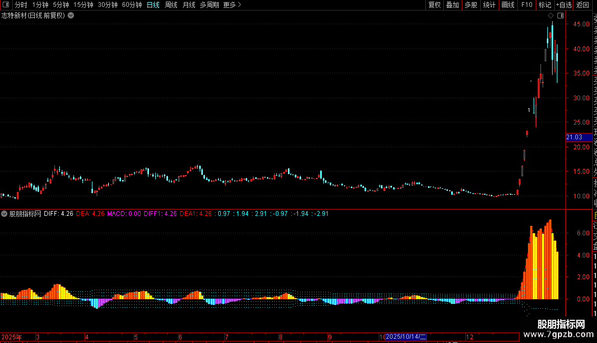
Task: Click month 12 on the time axis
Action: point(470,337)
